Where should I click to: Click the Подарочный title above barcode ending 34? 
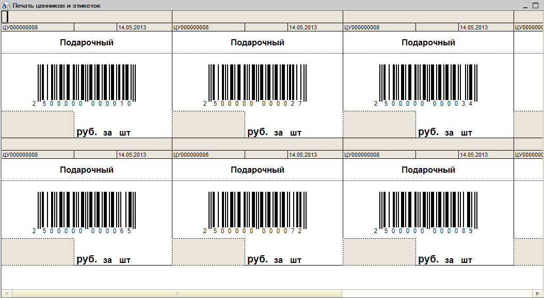428,43
